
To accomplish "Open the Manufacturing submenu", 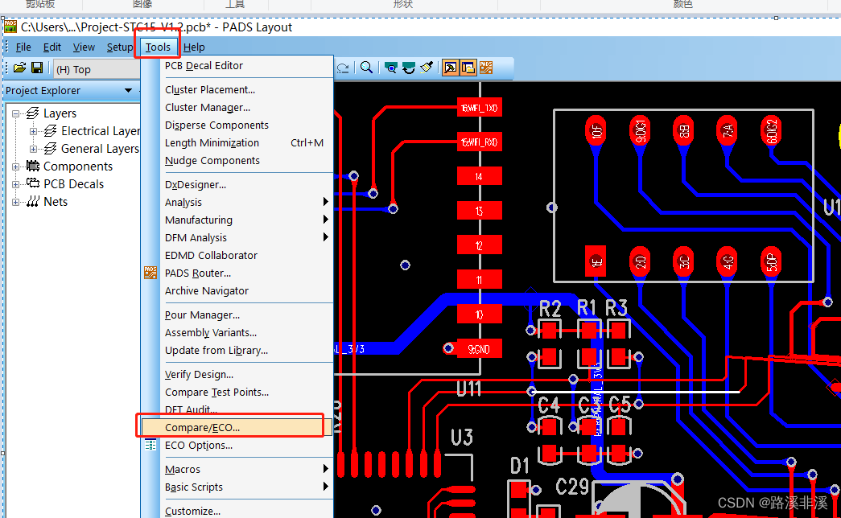I will [247, 220].
